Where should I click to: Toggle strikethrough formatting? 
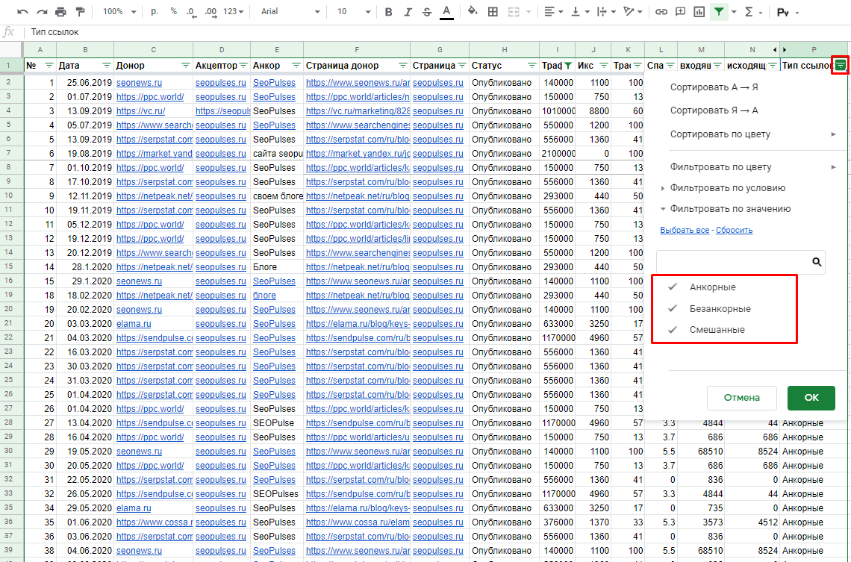click(427, 11)
